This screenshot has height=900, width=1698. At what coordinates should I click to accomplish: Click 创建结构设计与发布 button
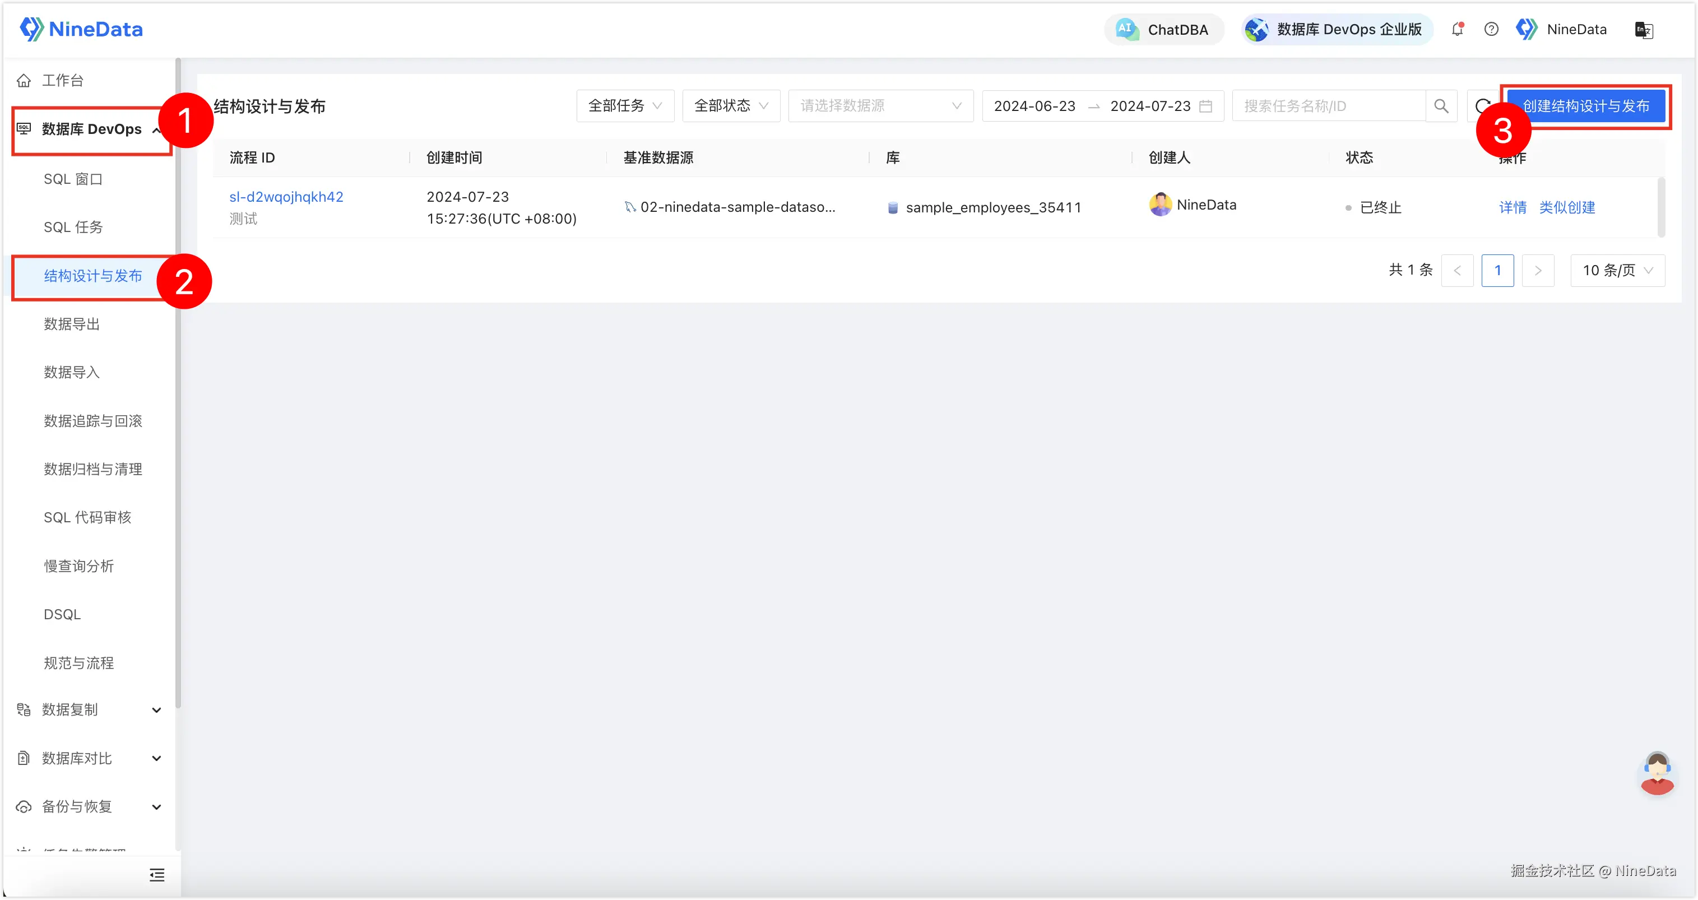point(1585,106)
